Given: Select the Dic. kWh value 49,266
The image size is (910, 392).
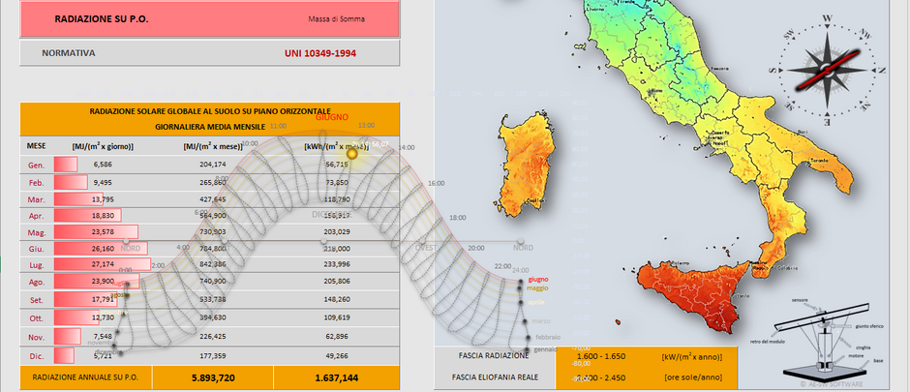Looking at the screenshot, I should click(x=336, y=354).
